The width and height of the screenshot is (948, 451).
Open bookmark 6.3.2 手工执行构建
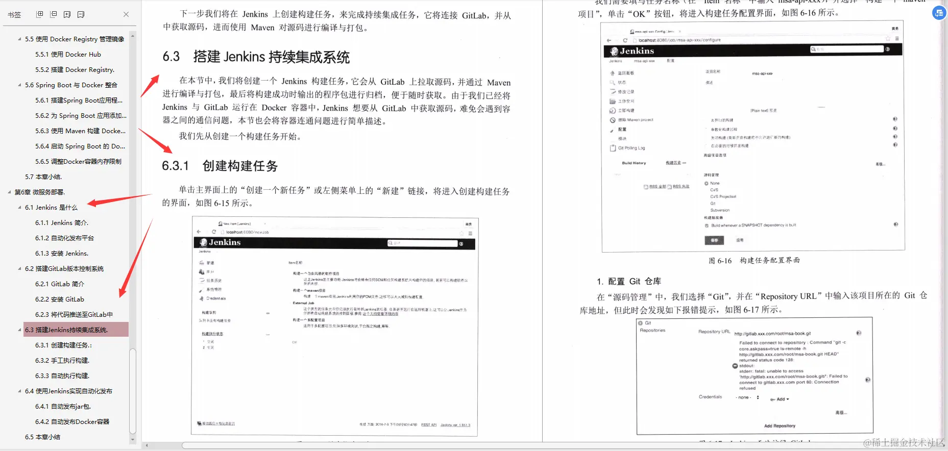pyautogui.click(x=62, y=361)
